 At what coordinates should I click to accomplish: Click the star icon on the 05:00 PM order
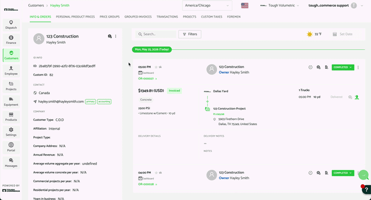pyautogui.click(x=156, y=67)
